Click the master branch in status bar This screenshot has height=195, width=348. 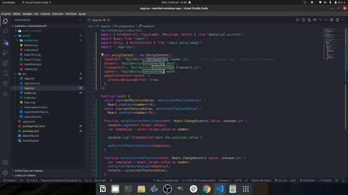(10, 180)
